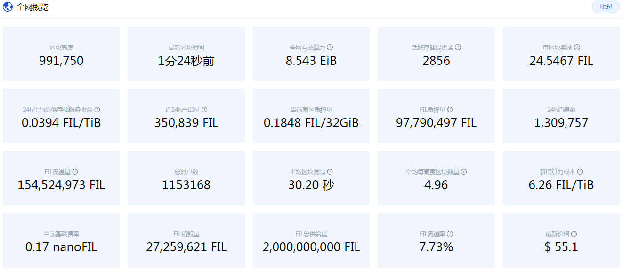Click the 最新区块时间 card
Screen dimensions: 623x270
(186, 54)
